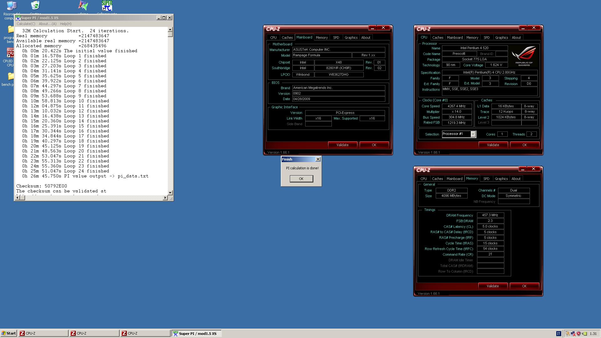Open SPD tab in CPU-Z CPU window
The height and width of the screenshot is (338, 601).
[486, 38]
